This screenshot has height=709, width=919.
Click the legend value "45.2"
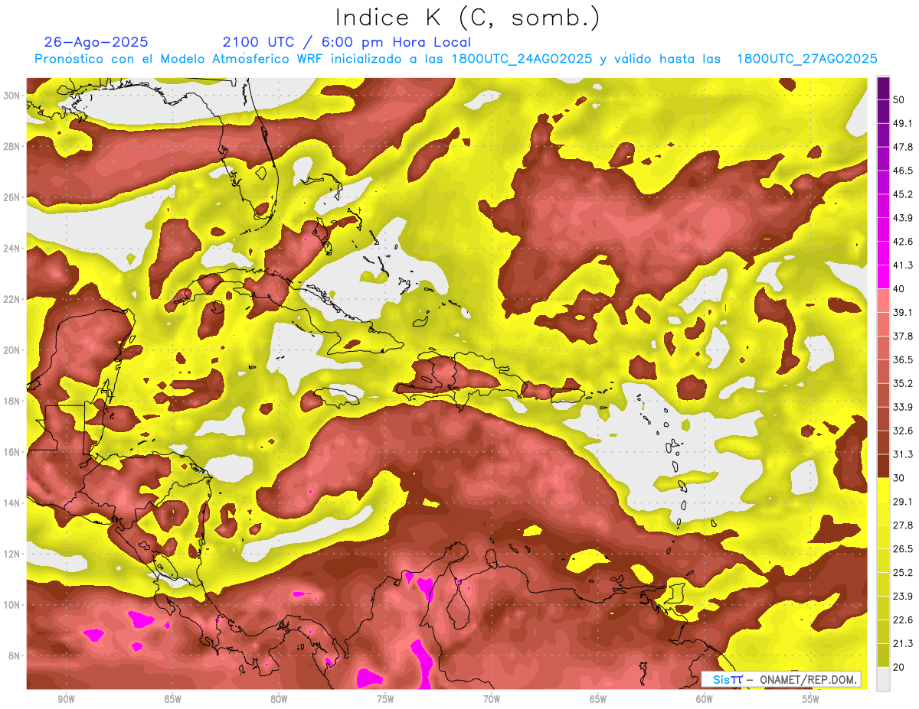[x=903, y=194]
